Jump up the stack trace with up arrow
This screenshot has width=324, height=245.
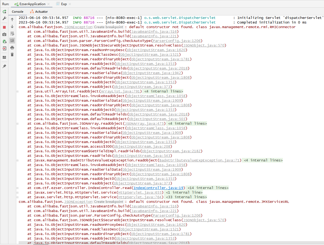[12, 19]
